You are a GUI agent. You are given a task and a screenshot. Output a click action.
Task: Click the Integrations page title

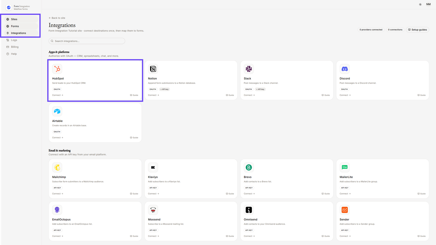(x=62, y=25)
